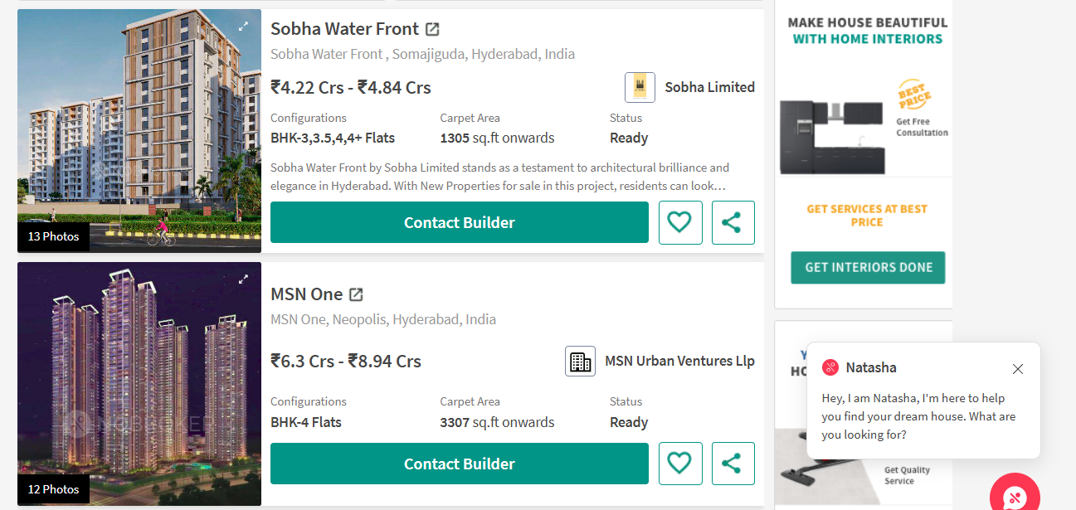Expand Sobha Water Front photo fullscreen icon
The height and width of the screenshot is (510, 1076).
[x=244, y=27]
